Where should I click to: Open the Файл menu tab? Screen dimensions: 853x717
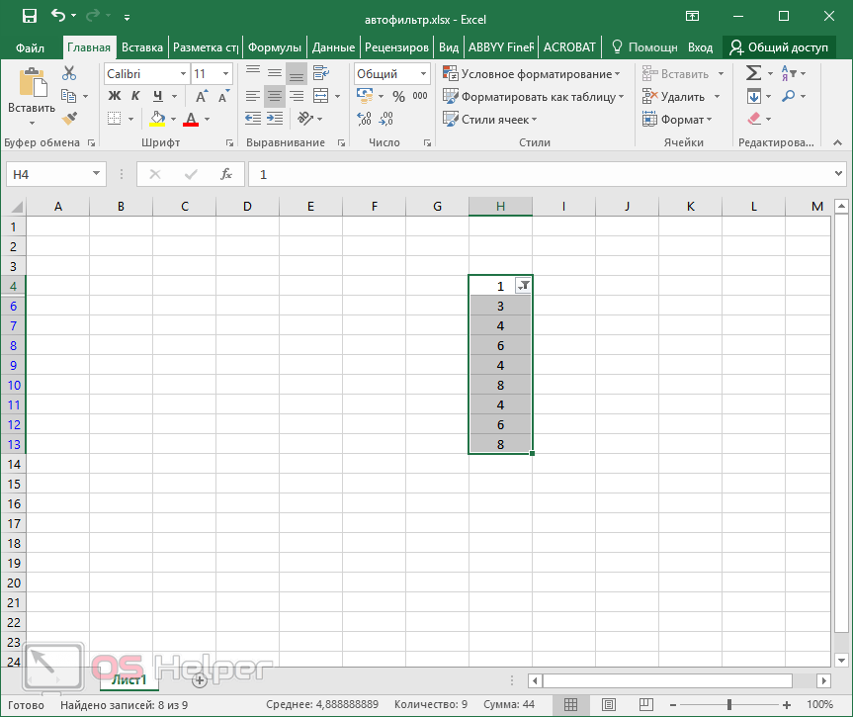pyautogui.click(x=30, y=46)
